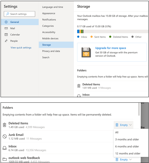The image size is (149, 163).
Task: Click the gray Other legend dot
Action: [133, 37]
